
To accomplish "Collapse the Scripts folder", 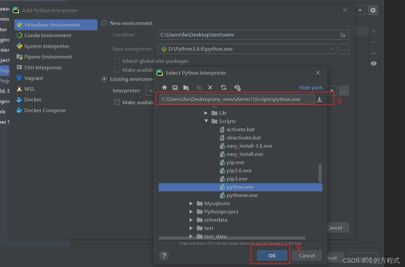I will tap(206, 121).
